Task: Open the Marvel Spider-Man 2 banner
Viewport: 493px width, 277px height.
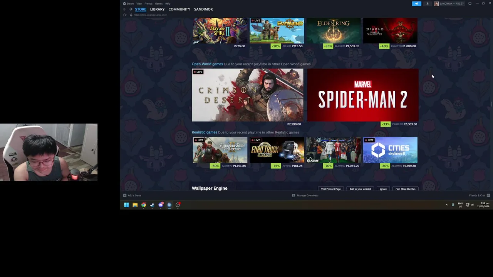Action: pos(362,95)
